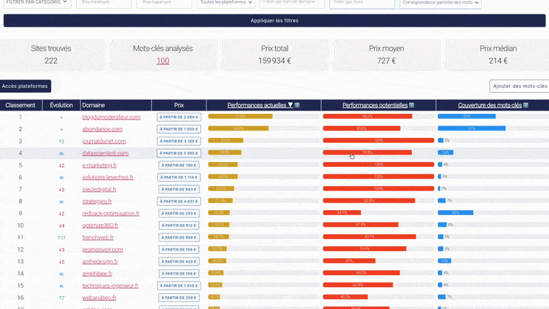Click the datascientest.com potential performance bar
This screenshot has width=549, height=309.
point(367,152)
